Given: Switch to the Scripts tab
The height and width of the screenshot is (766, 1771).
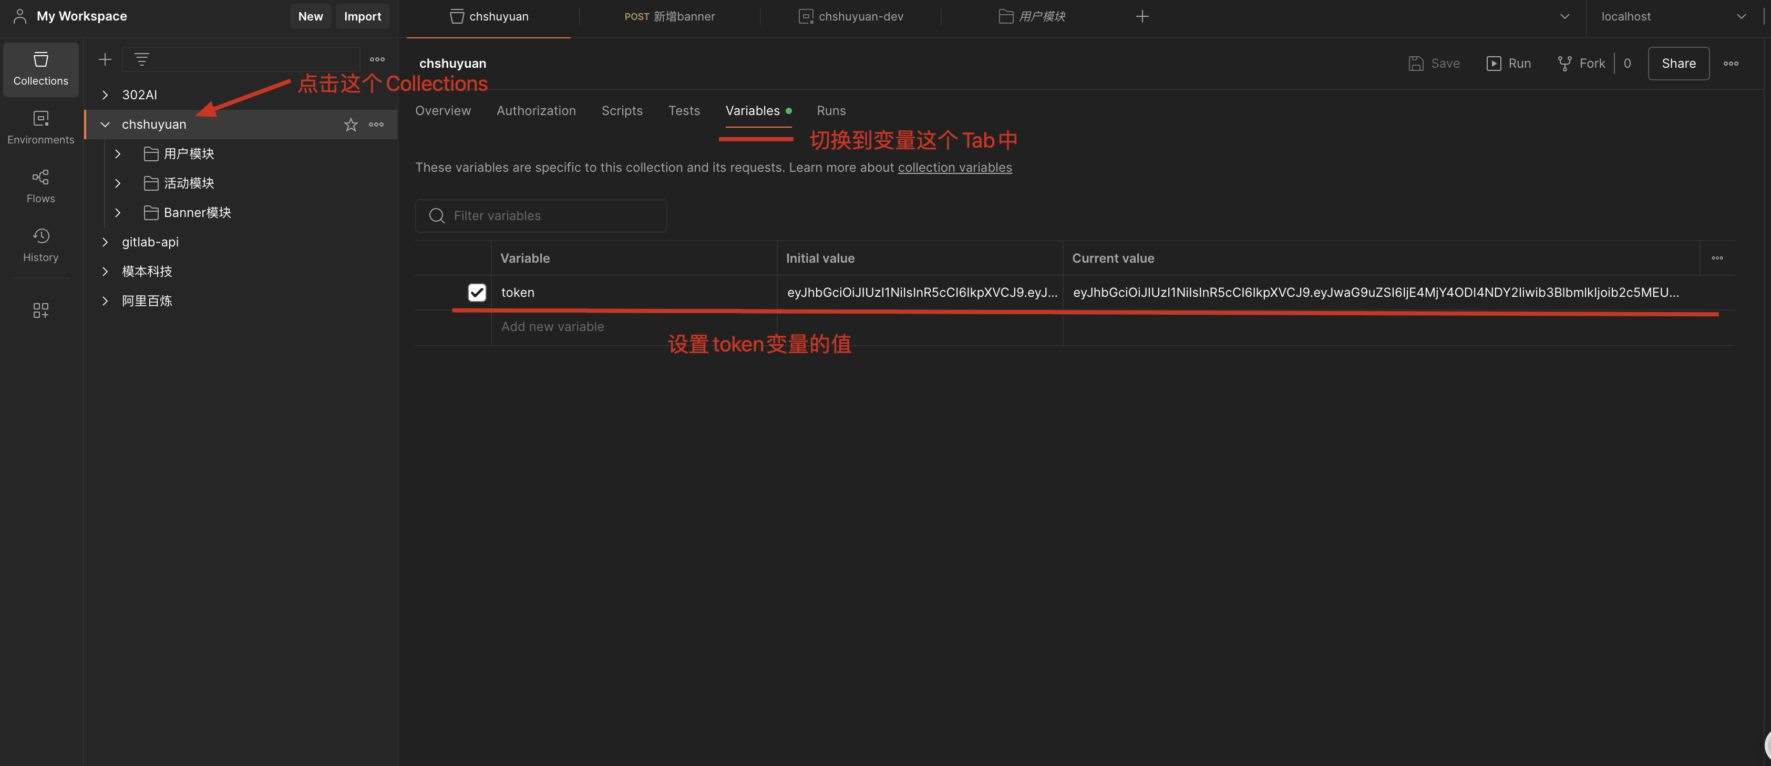Looking at the screenshot, I should (622, 111).
